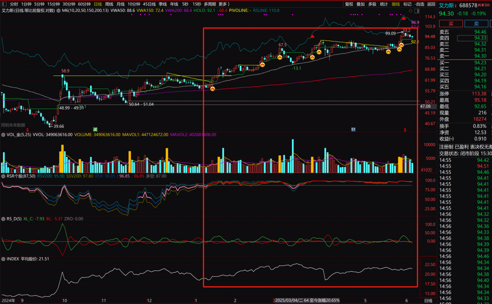Select the 周线 weekly period
Viewport: 492px width, 304px height.
(109, 4)
